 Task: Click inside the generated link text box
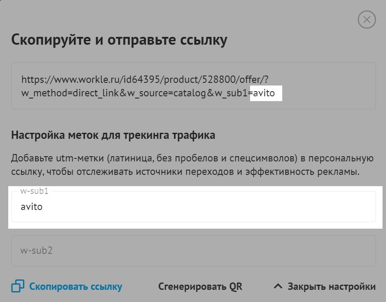coord(194,85)
